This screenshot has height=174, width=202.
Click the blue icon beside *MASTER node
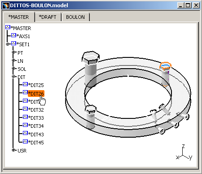(8, 27)
